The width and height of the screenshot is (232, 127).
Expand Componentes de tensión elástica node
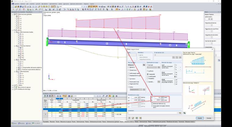click(17, 67)
